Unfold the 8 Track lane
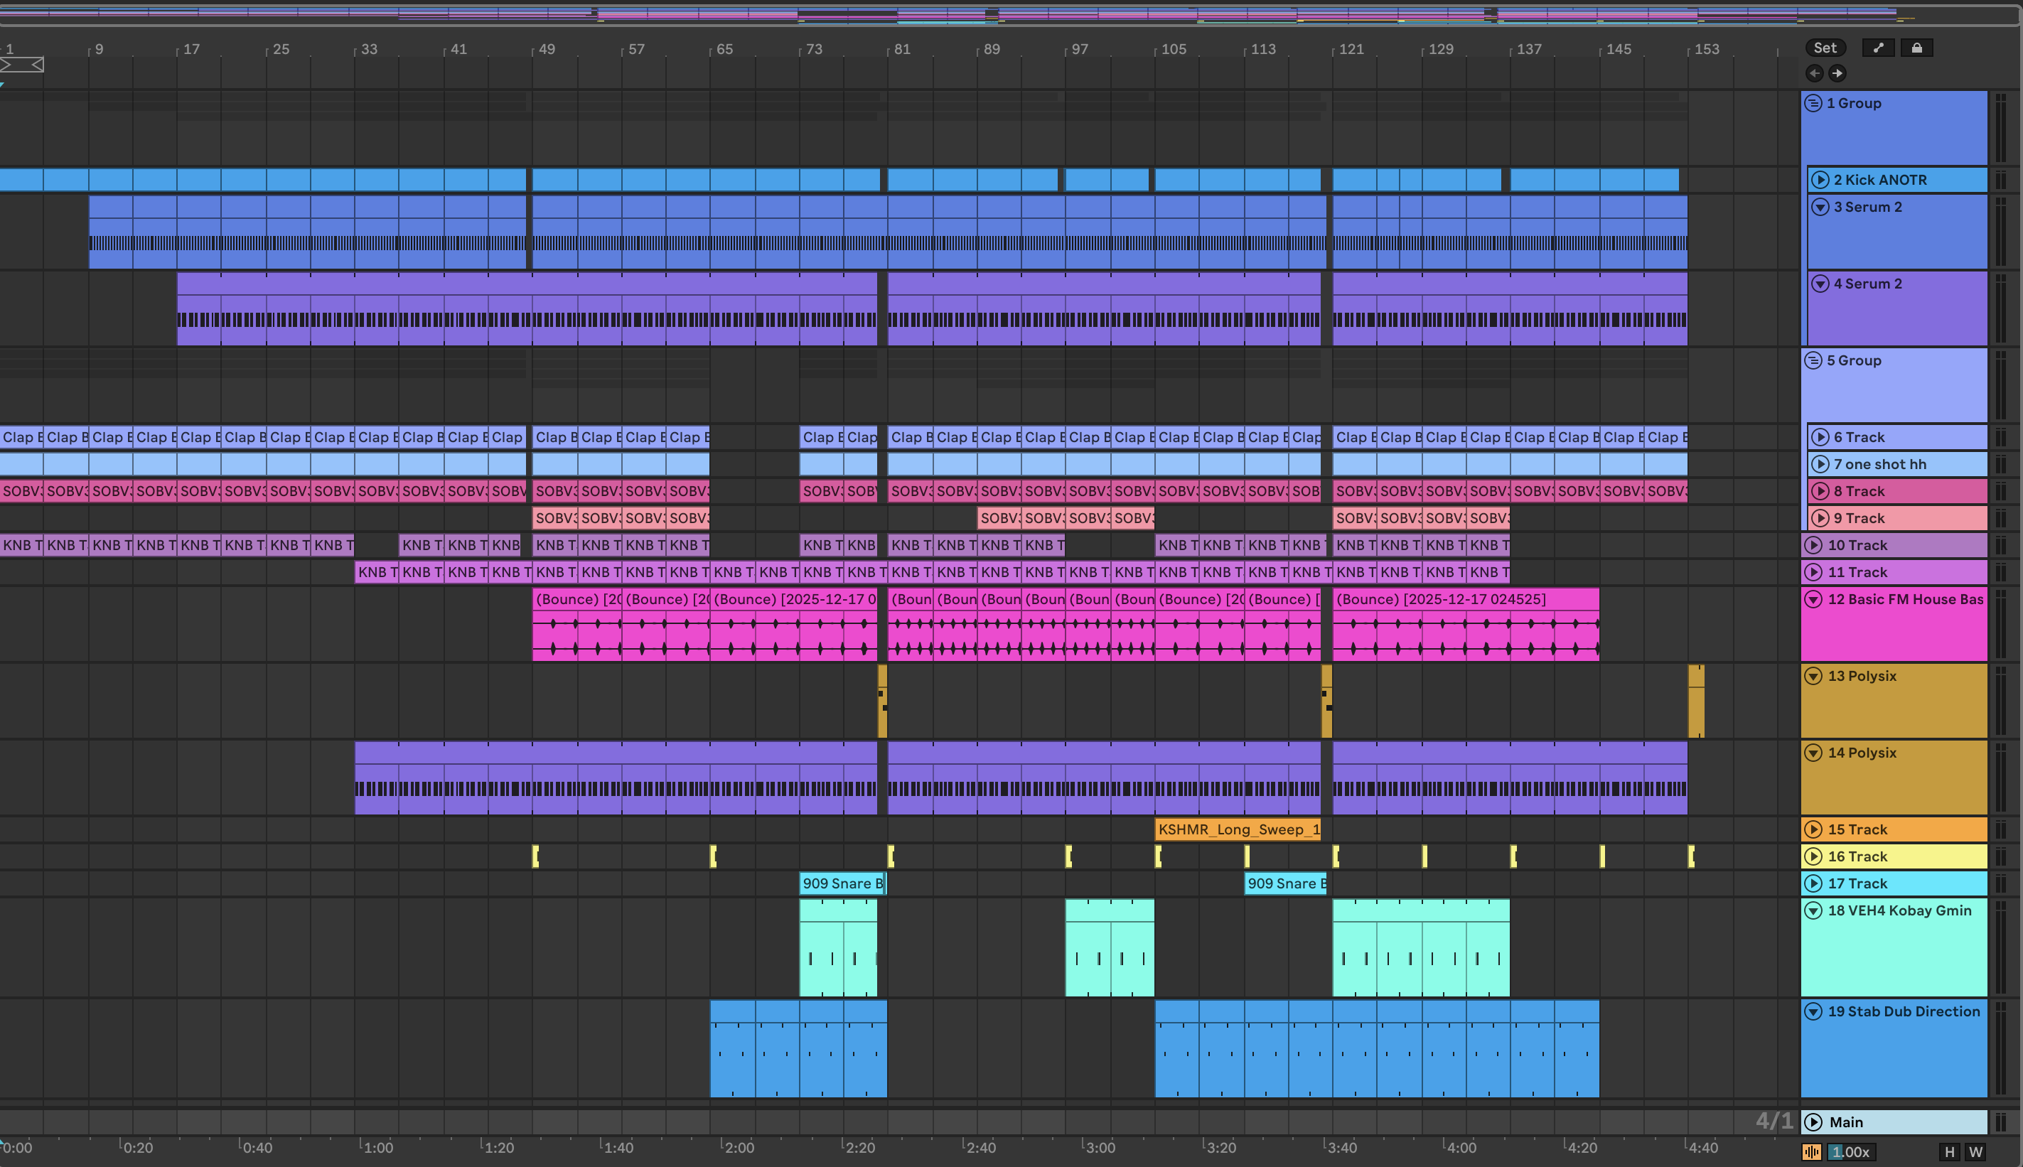The image size is (2023, 1167). 1820,491
